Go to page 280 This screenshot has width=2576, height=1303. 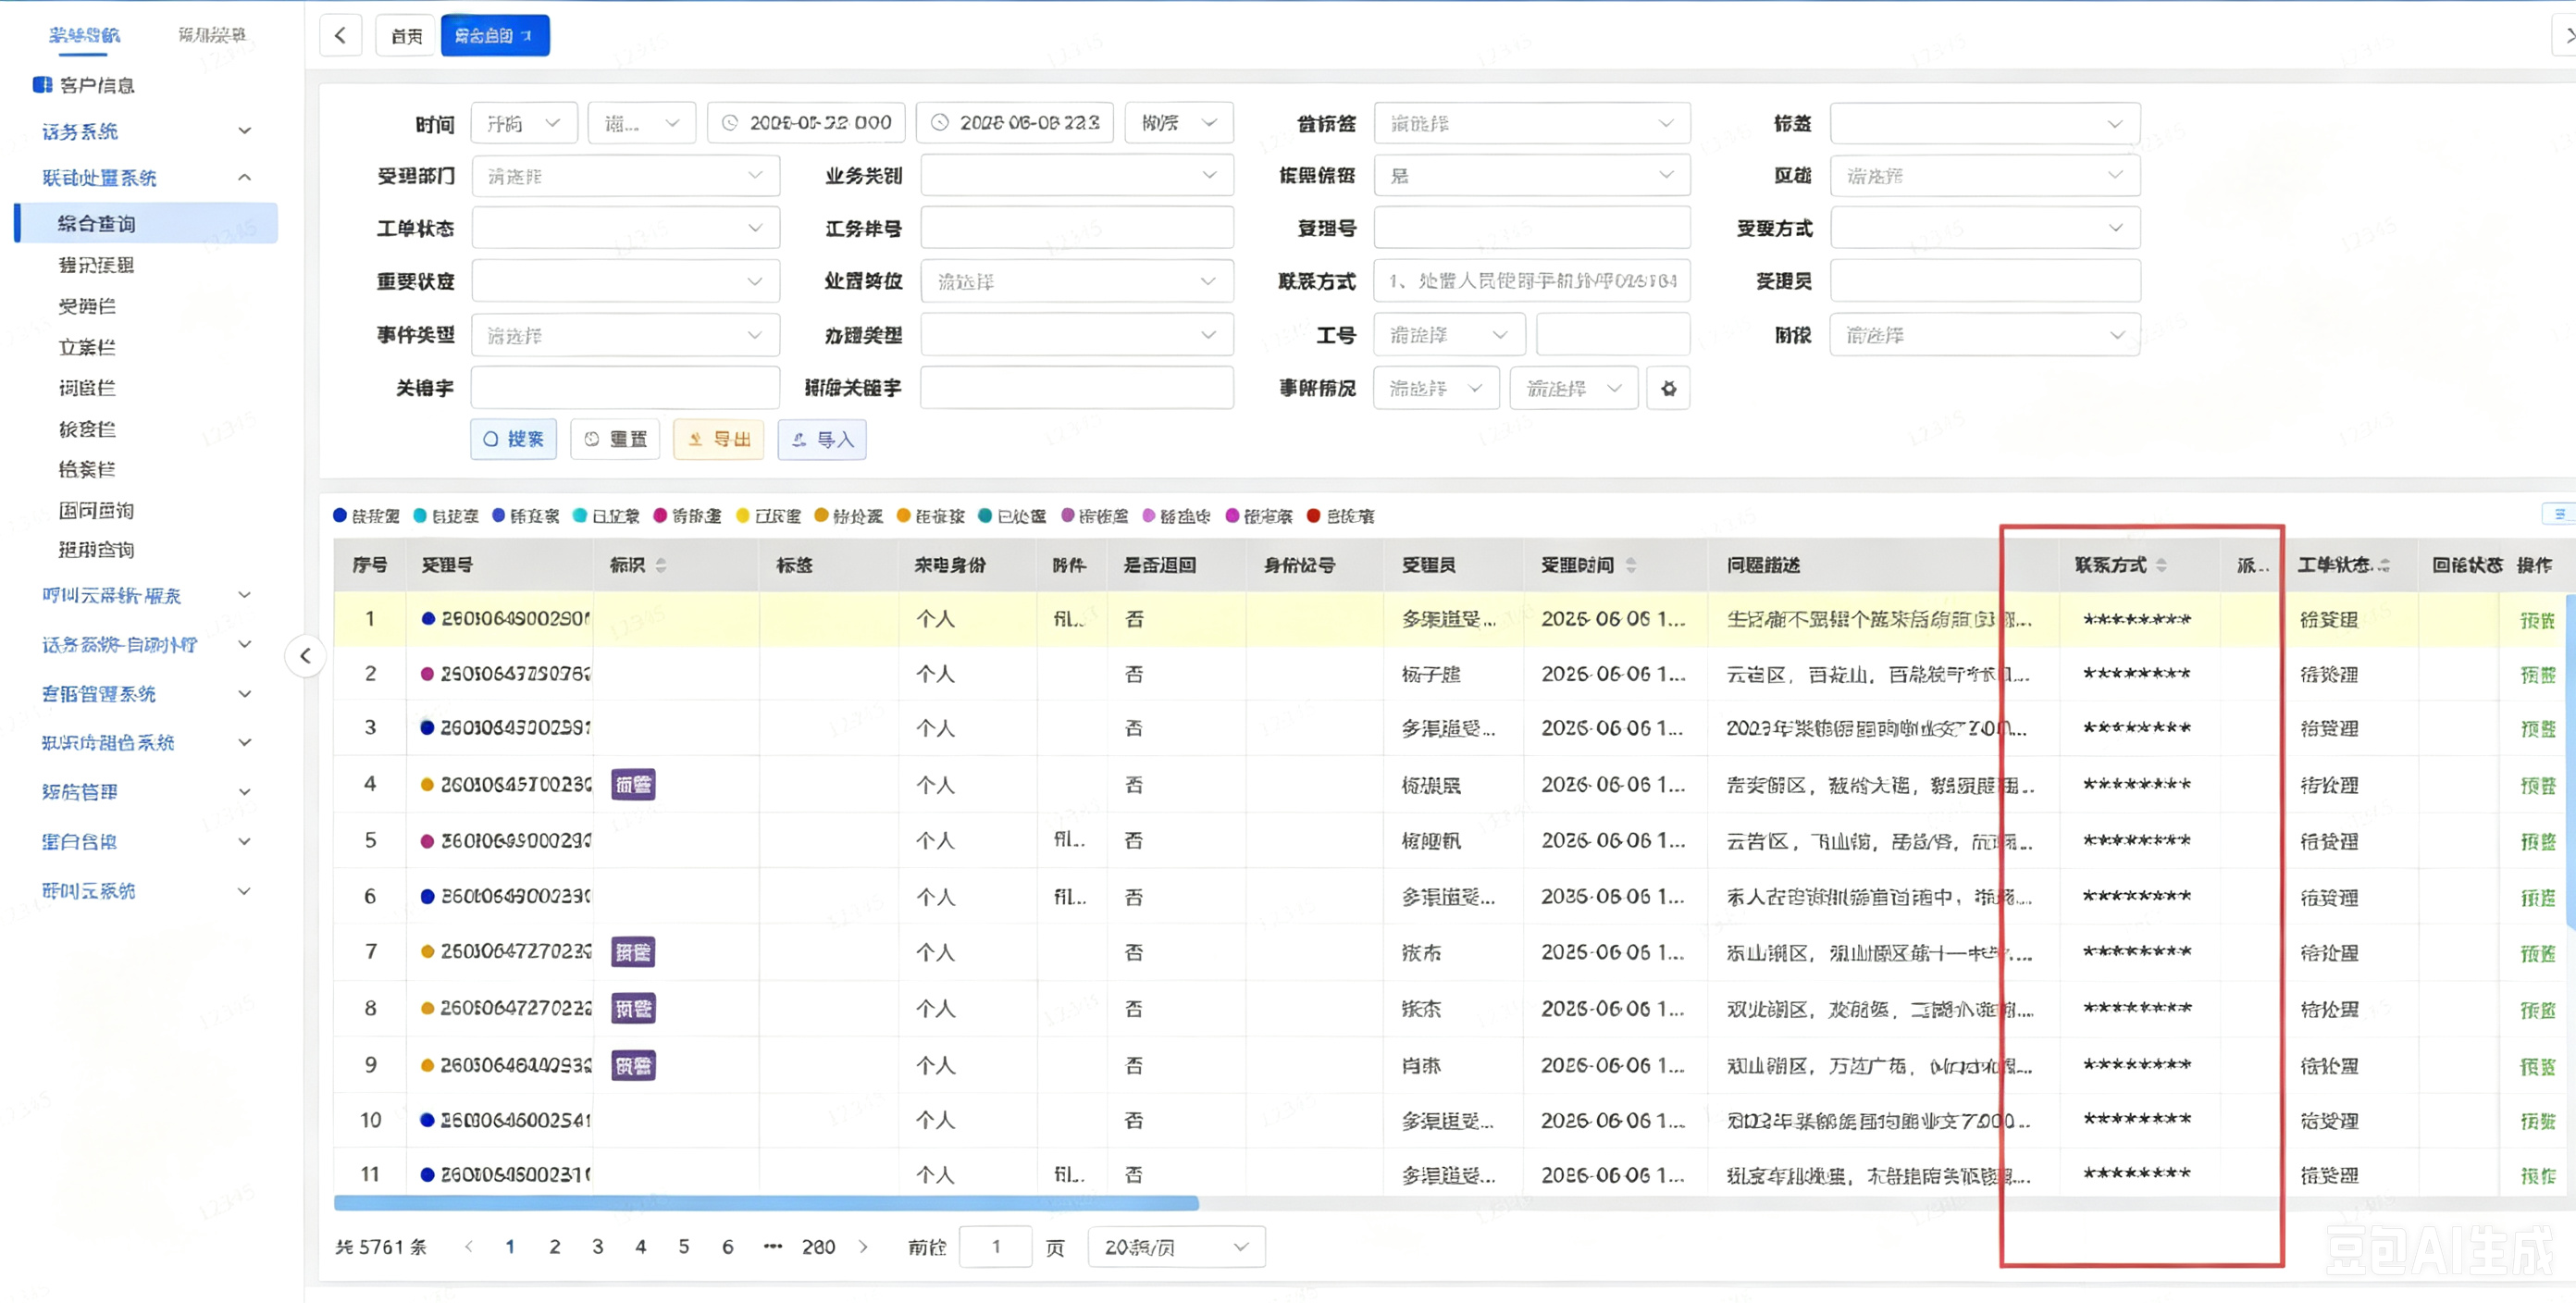(818, 1246)
